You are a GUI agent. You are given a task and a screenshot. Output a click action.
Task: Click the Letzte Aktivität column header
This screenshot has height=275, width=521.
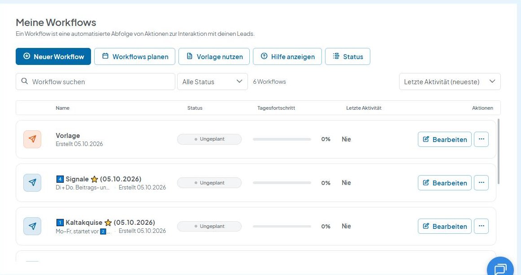[364, 108]
